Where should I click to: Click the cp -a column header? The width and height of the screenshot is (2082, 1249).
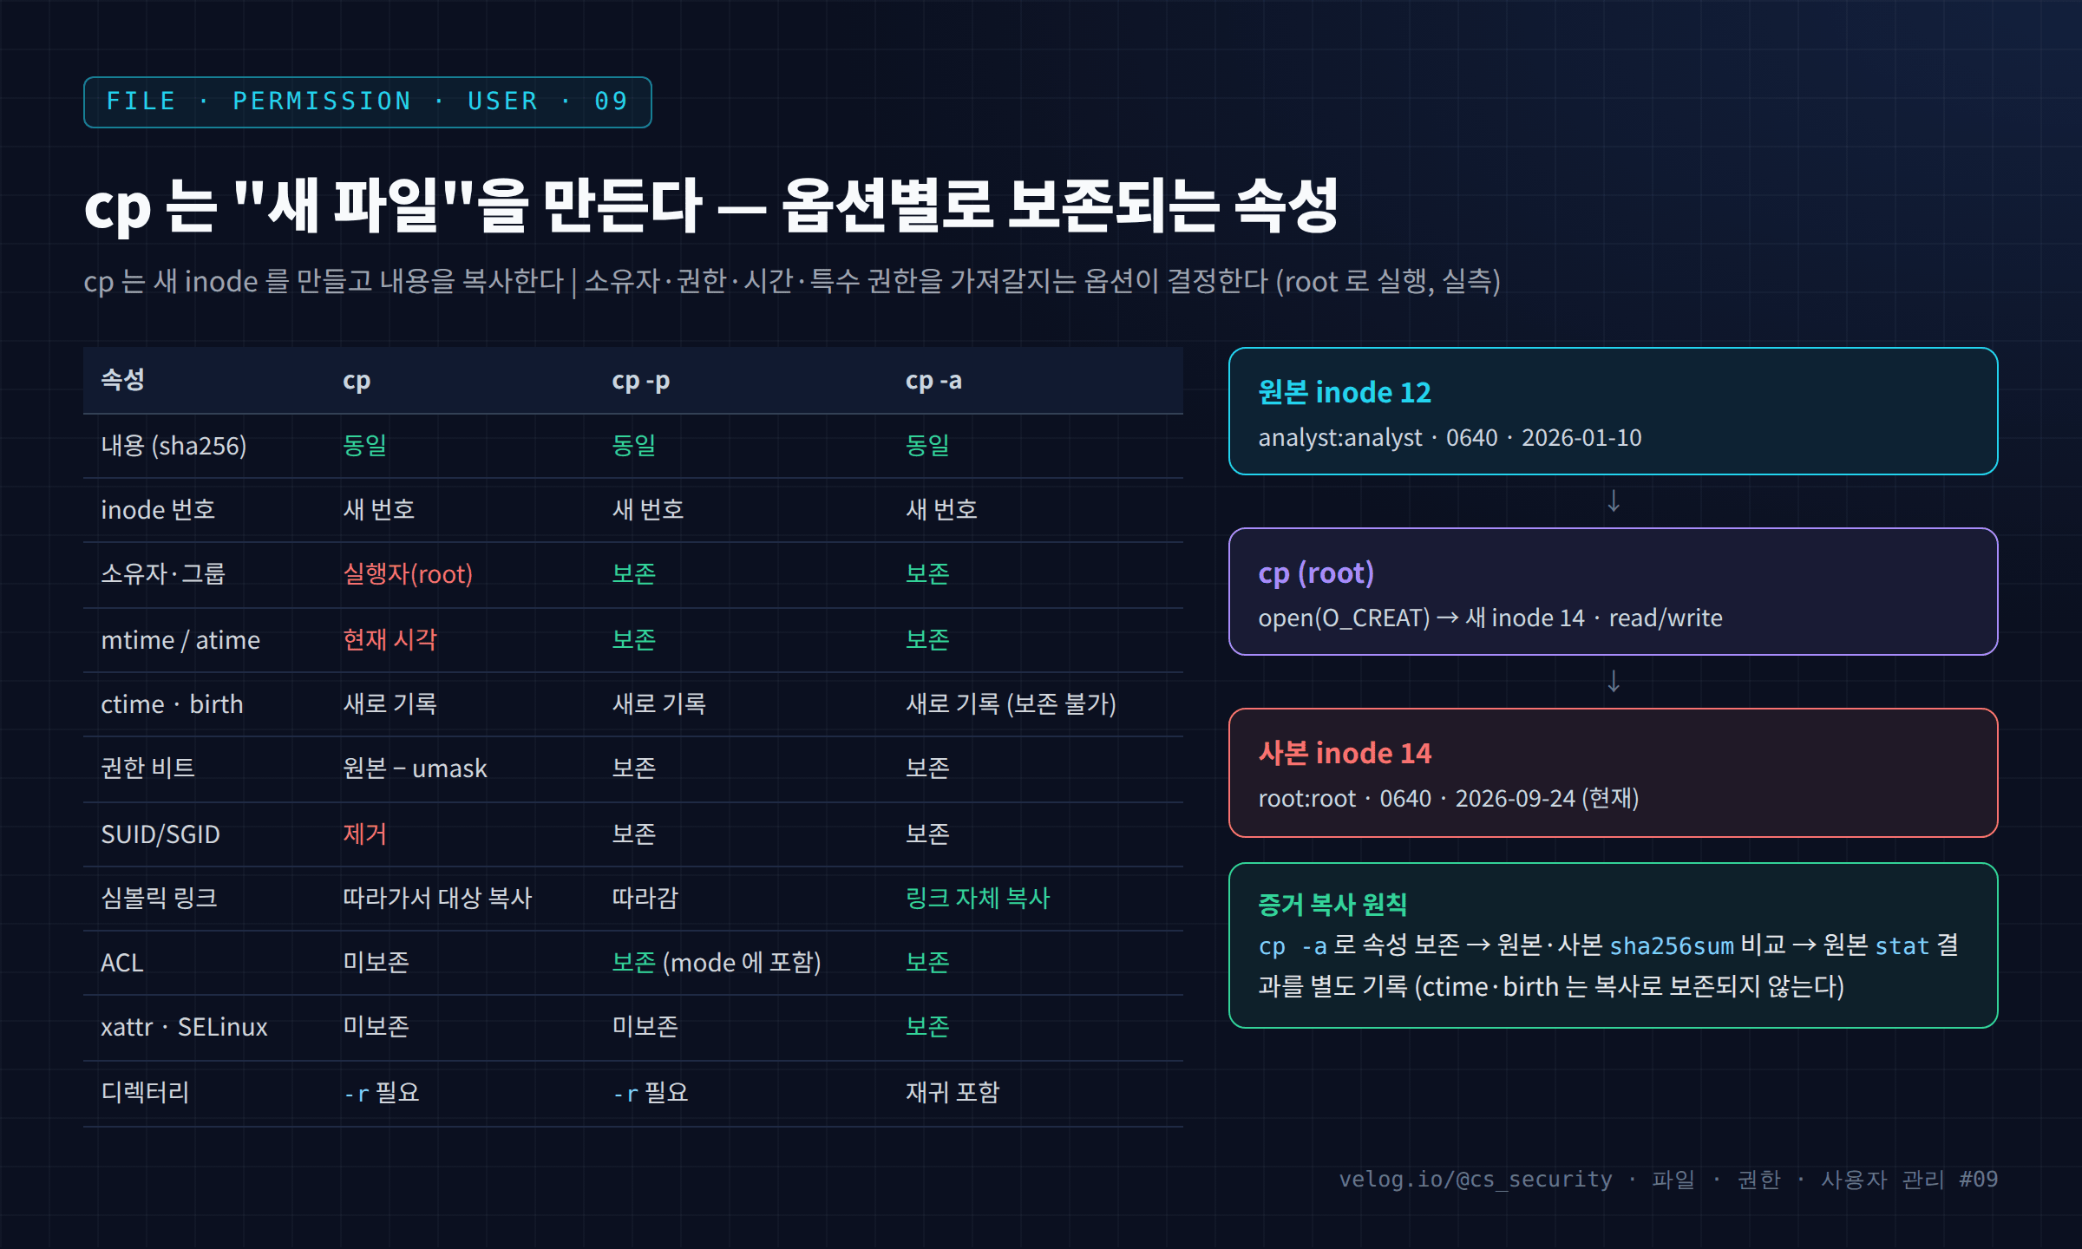(x=933, y=381)
